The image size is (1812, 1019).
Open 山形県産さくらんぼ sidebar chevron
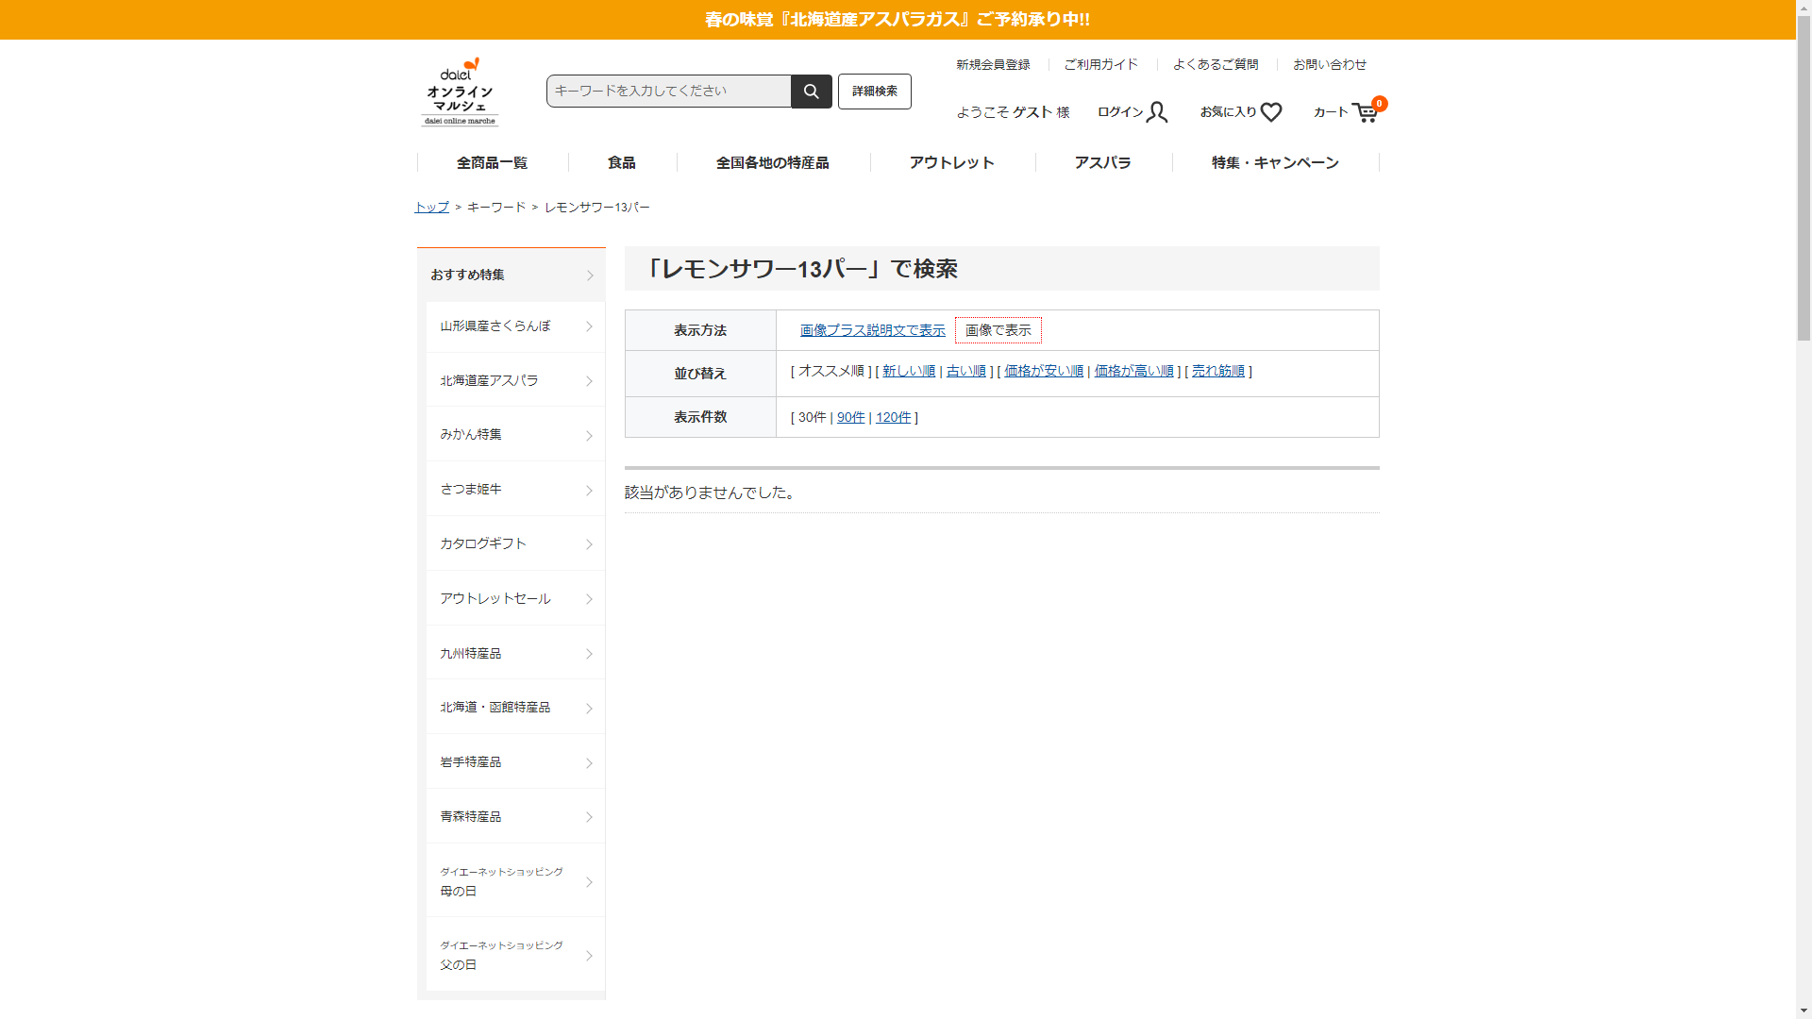[x=589, y=326]
